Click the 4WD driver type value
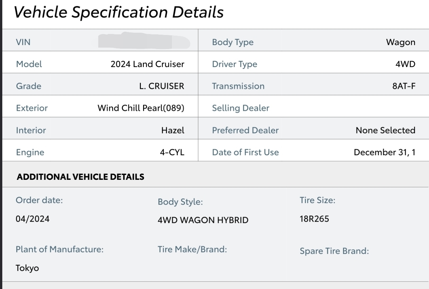Image resolution: width=429 pixels, height=289 pixels. point(405,64)
